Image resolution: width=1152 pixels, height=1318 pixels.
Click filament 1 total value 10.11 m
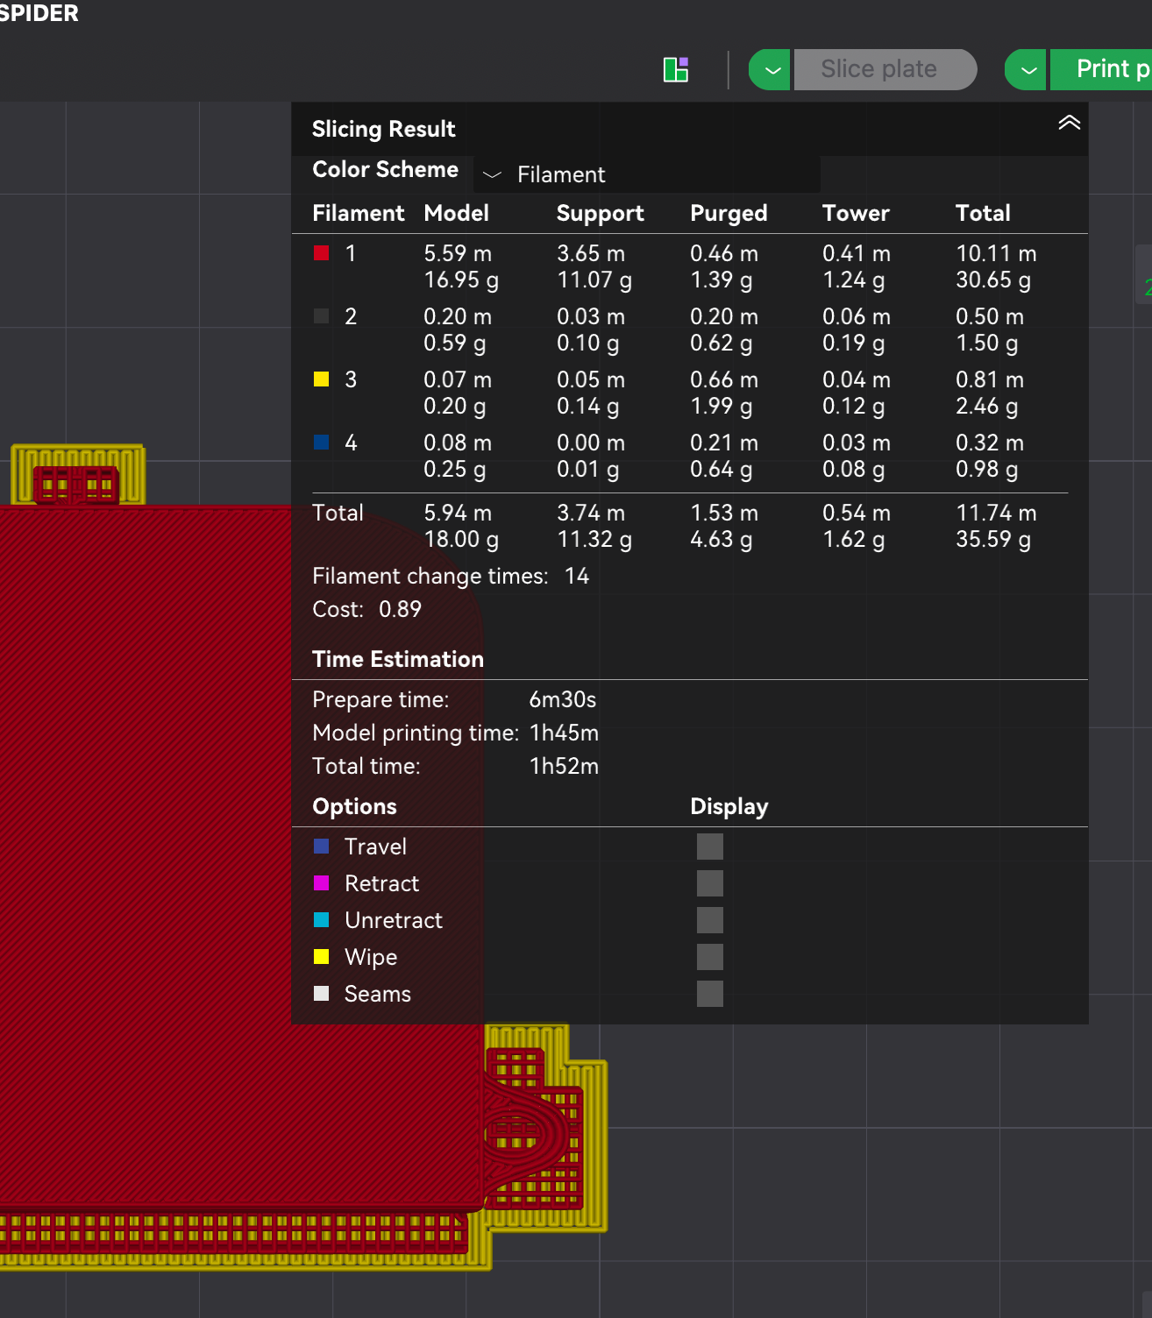tap(996, 253)
